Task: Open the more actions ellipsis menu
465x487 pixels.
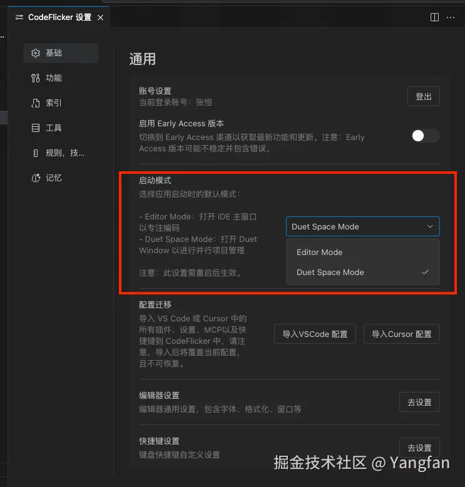Action: 451,18
